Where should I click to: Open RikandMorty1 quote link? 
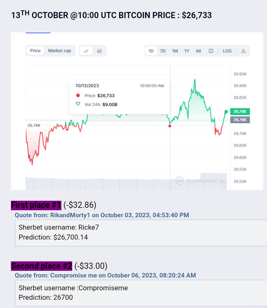click(102, 215)
